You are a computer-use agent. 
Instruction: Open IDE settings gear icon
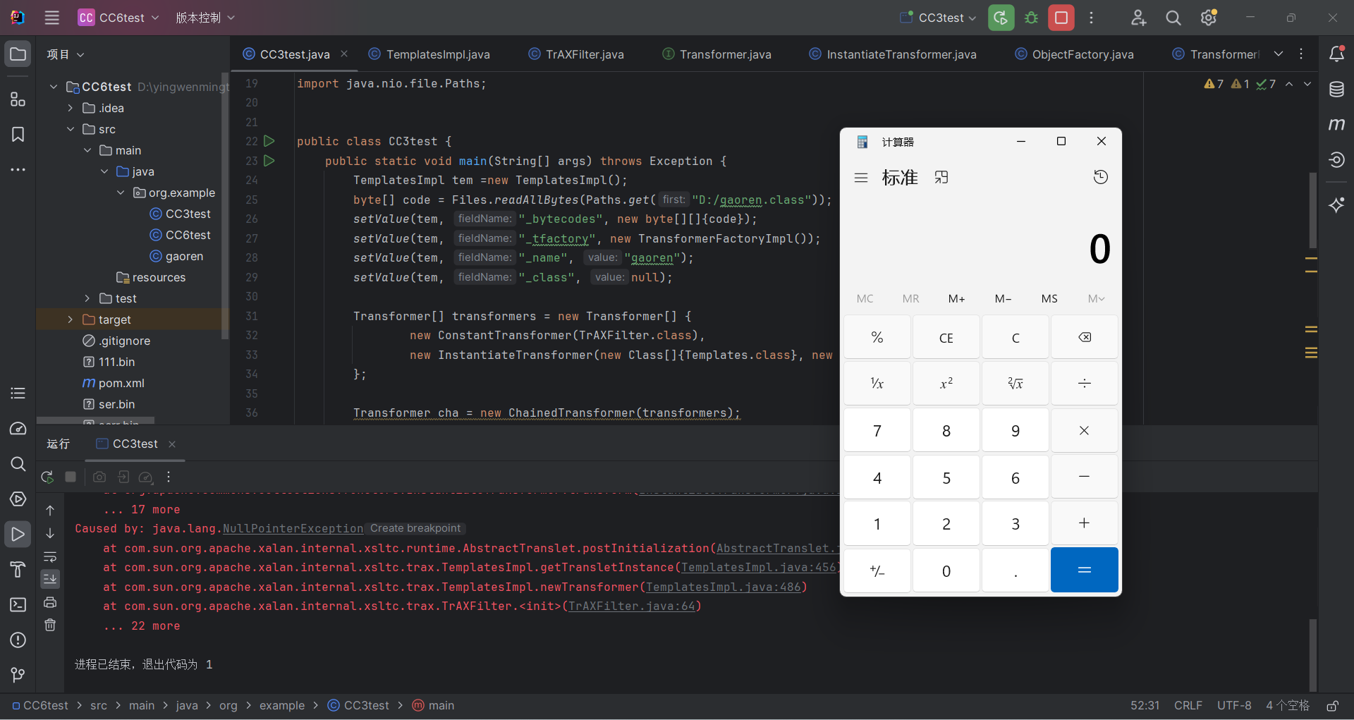tap(1209, 18)
